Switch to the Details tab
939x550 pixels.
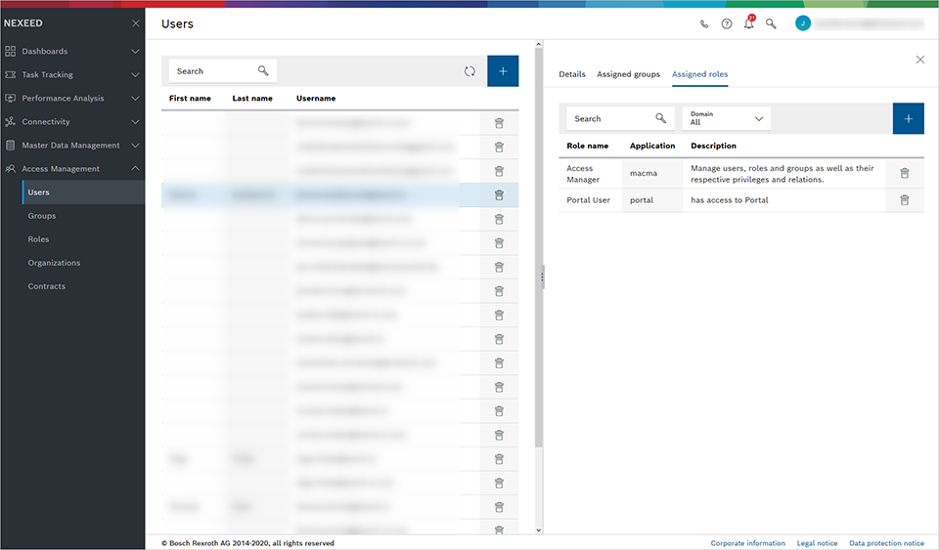point(572,74)
